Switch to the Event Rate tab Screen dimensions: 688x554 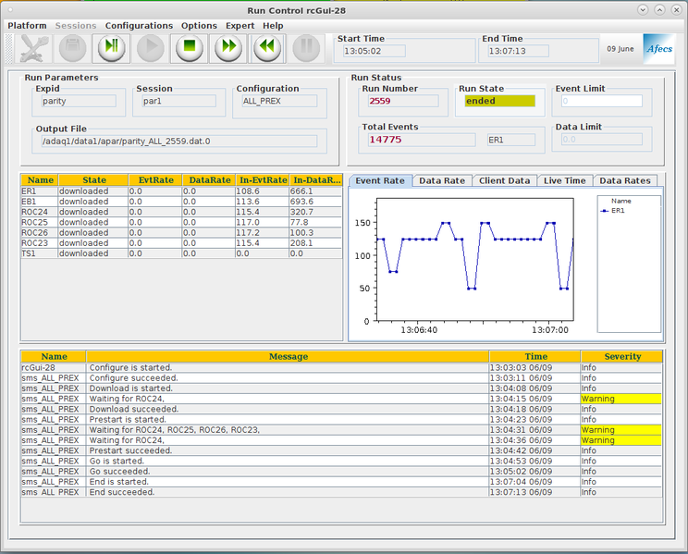(x=380, y=181)
